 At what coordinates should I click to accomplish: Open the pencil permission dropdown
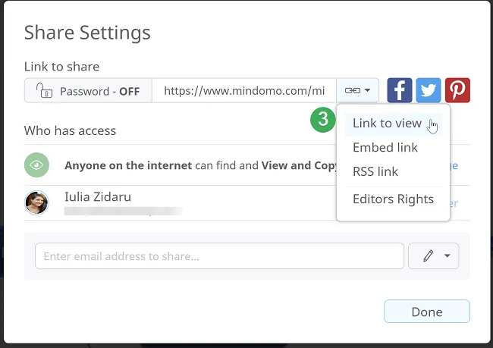click(434, 256)
